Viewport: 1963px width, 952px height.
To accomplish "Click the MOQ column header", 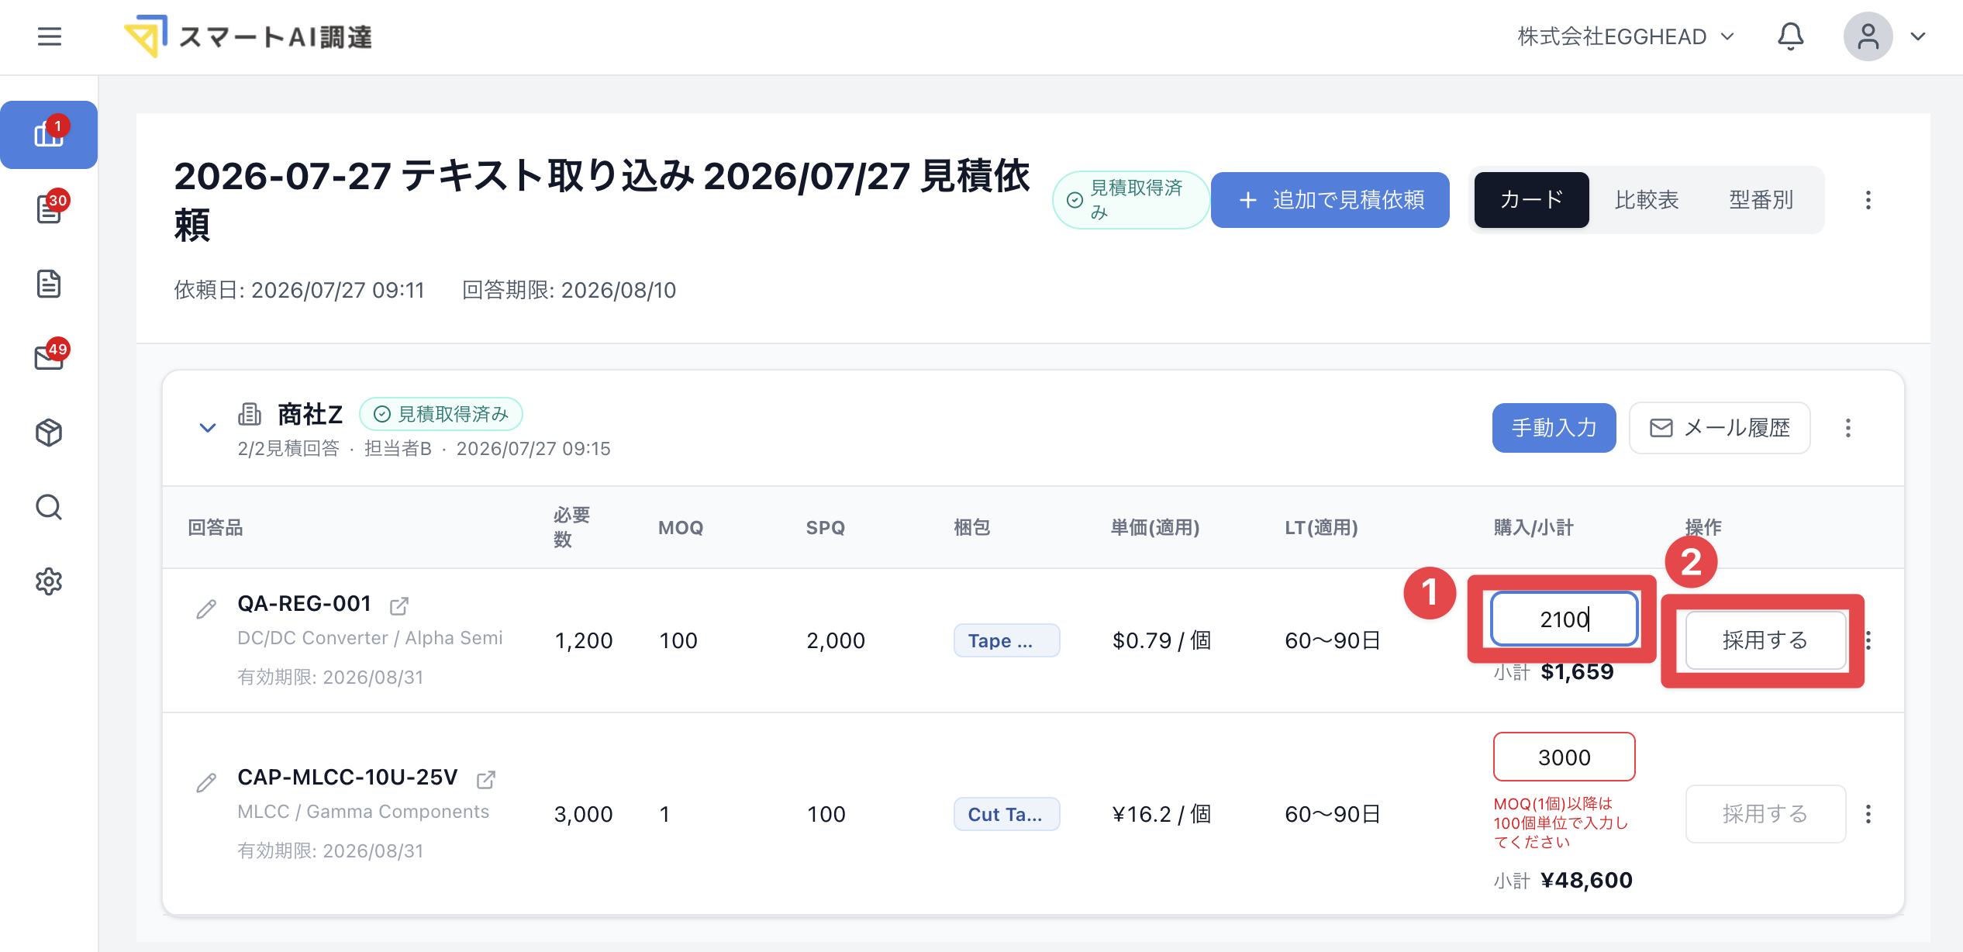I will pyautogui.click(x=681, y=528).
